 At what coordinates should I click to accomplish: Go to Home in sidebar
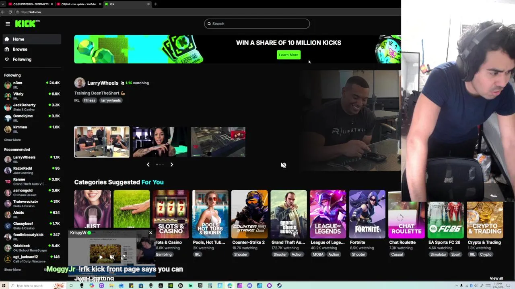(x=31, y=39)
